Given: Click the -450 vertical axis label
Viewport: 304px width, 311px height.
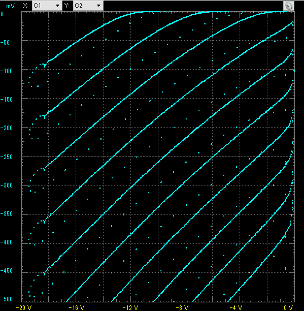Looking at the screenshot, I should tap(6, 271).
